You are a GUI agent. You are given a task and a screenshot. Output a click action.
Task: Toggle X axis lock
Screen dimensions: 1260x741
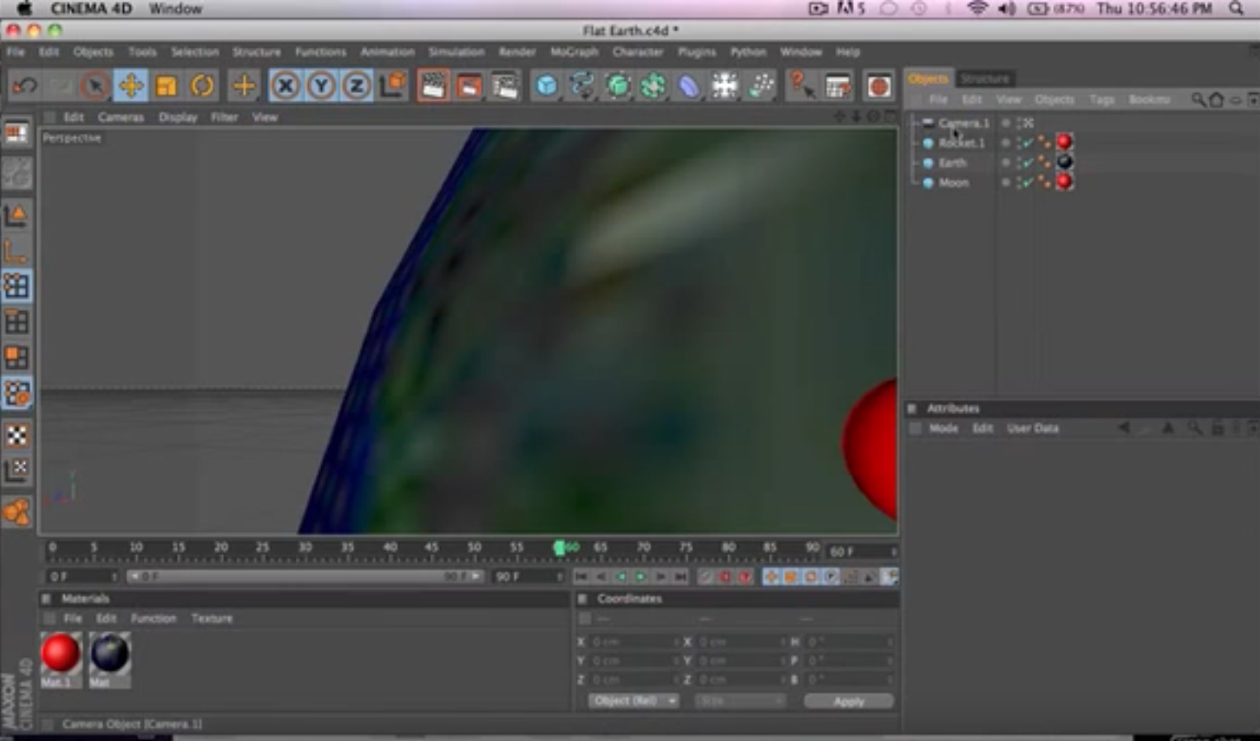pyautogui.click(x=285, y=86)
